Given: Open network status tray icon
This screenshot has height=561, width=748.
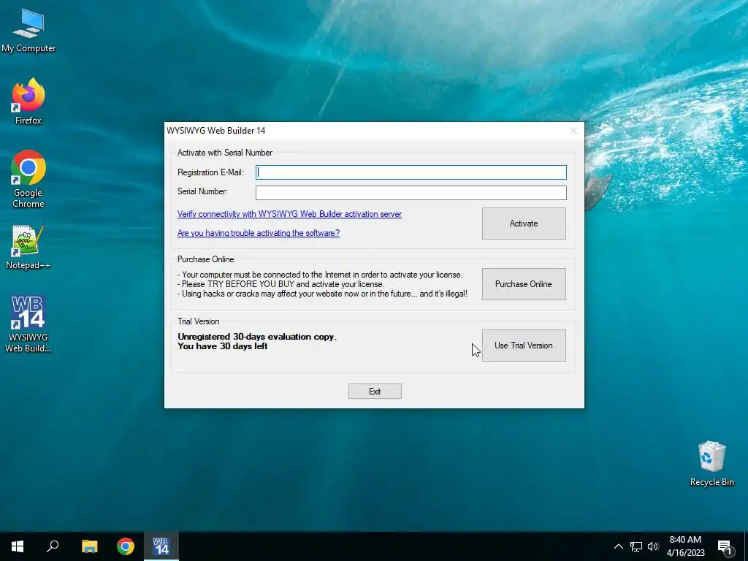Looking at the screenshot, I should coord(636,546).
